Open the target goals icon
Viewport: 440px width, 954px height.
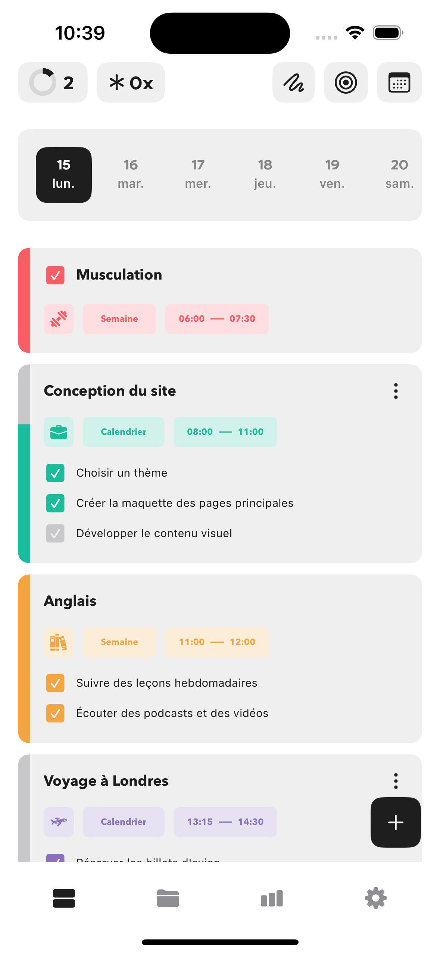coord(346,82)
